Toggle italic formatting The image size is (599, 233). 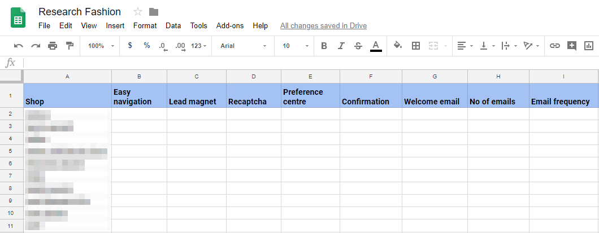coord(341,46)
